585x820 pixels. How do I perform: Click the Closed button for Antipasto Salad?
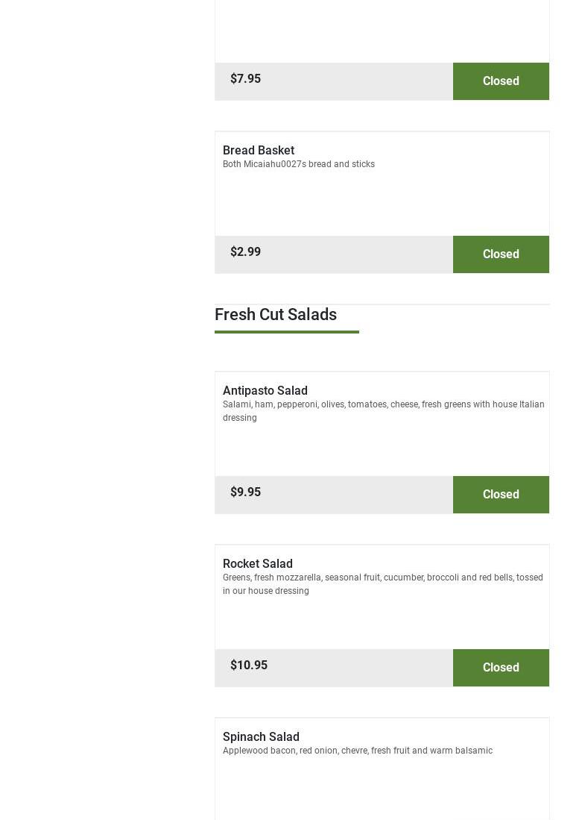[501, 495]
